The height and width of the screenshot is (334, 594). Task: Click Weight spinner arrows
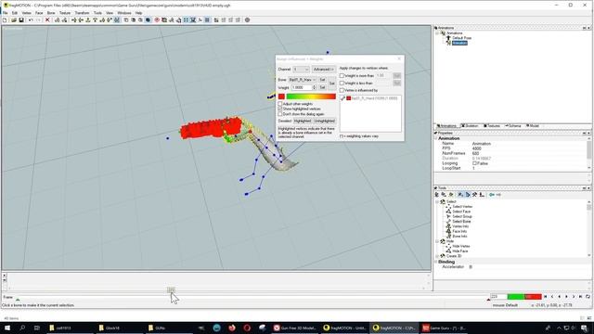[x=314, y=87]
